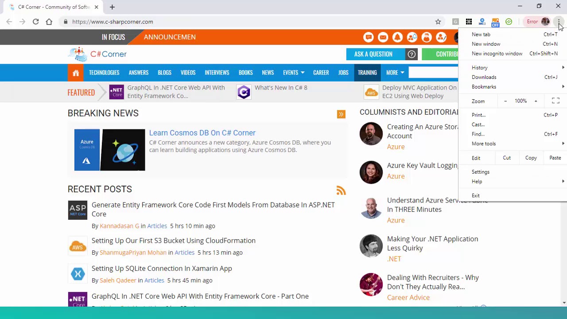Viewport: 567px width, 319px height.
Task: Reload the page with the refresh button
Action: [35, 22]
